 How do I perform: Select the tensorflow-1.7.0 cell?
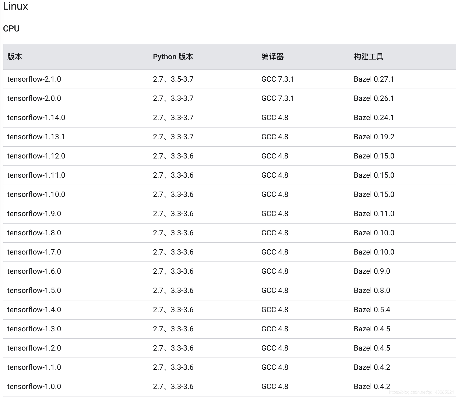pos(34,252)
